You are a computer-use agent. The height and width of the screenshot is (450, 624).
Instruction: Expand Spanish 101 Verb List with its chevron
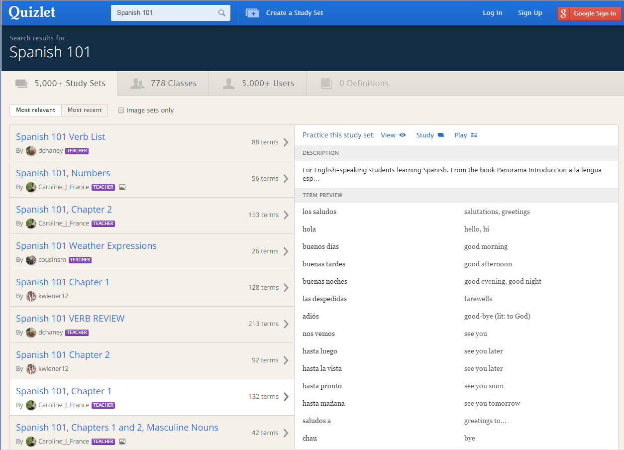pos(286,142)
